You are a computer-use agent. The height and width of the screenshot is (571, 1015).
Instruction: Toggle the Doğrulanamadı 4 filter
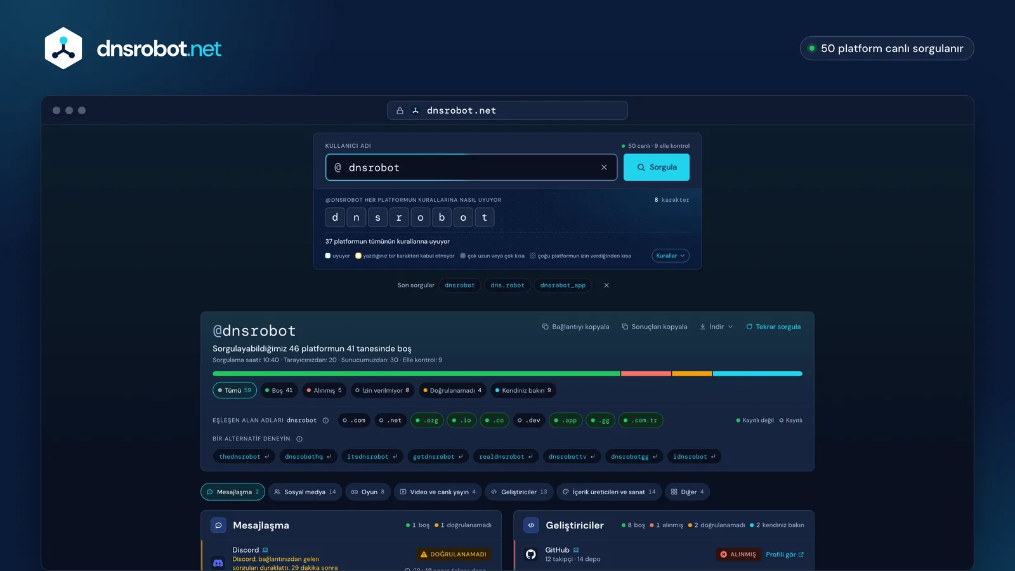(452, 390)
